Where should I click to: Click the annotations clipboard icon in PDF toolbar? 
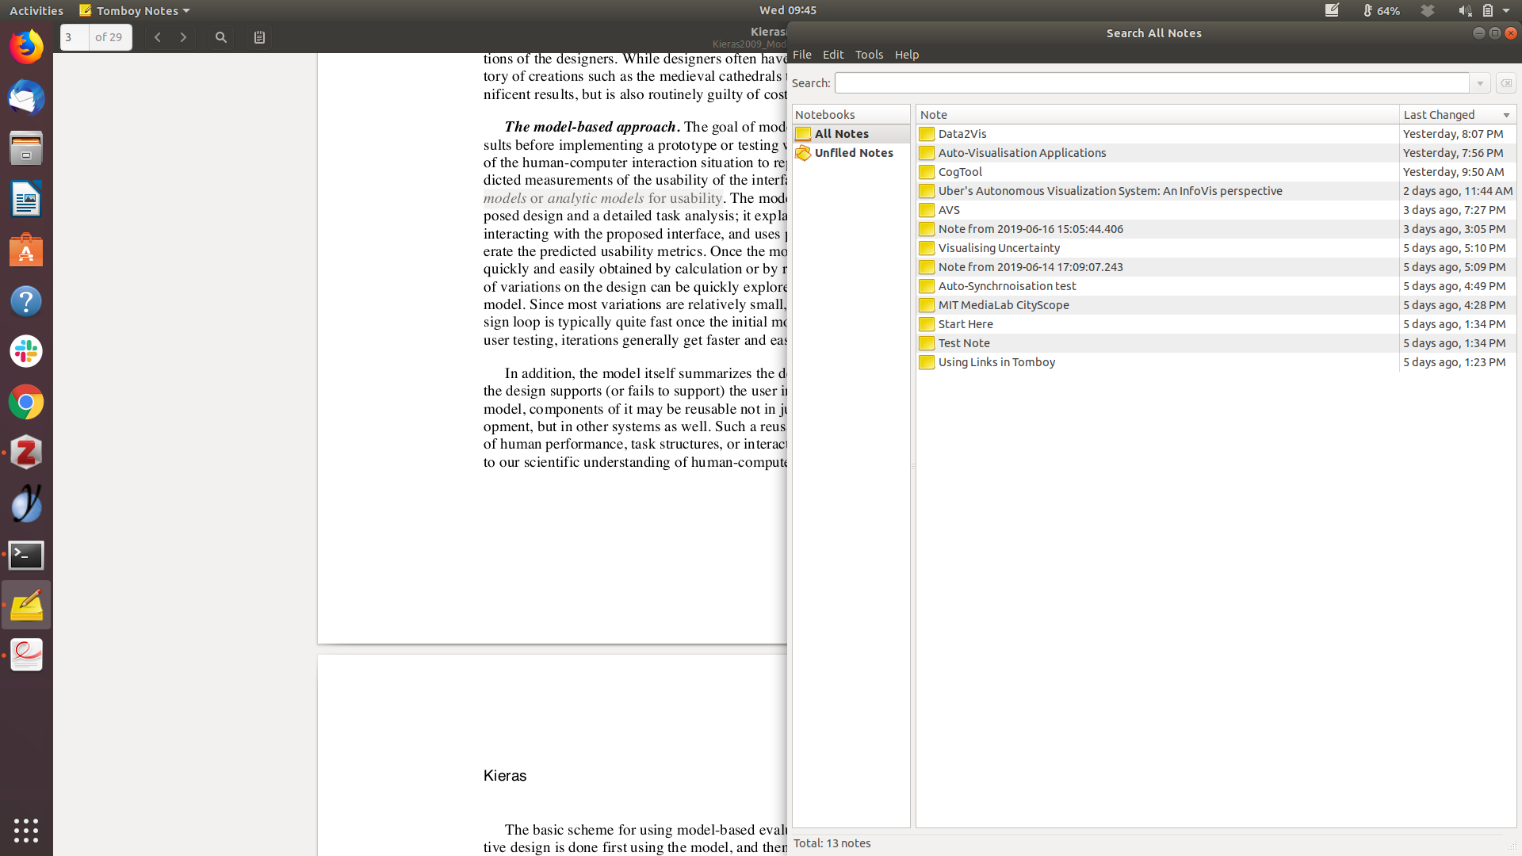[x=259, y=37]
